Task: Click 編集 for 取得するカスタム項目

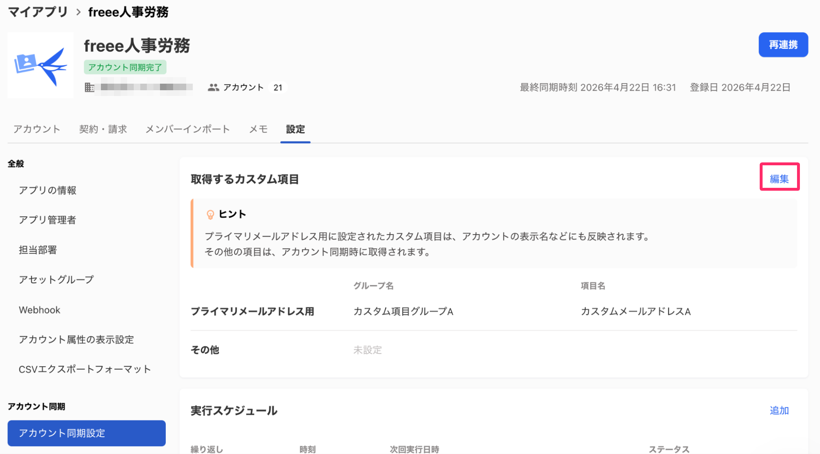Action: (779, 179)
